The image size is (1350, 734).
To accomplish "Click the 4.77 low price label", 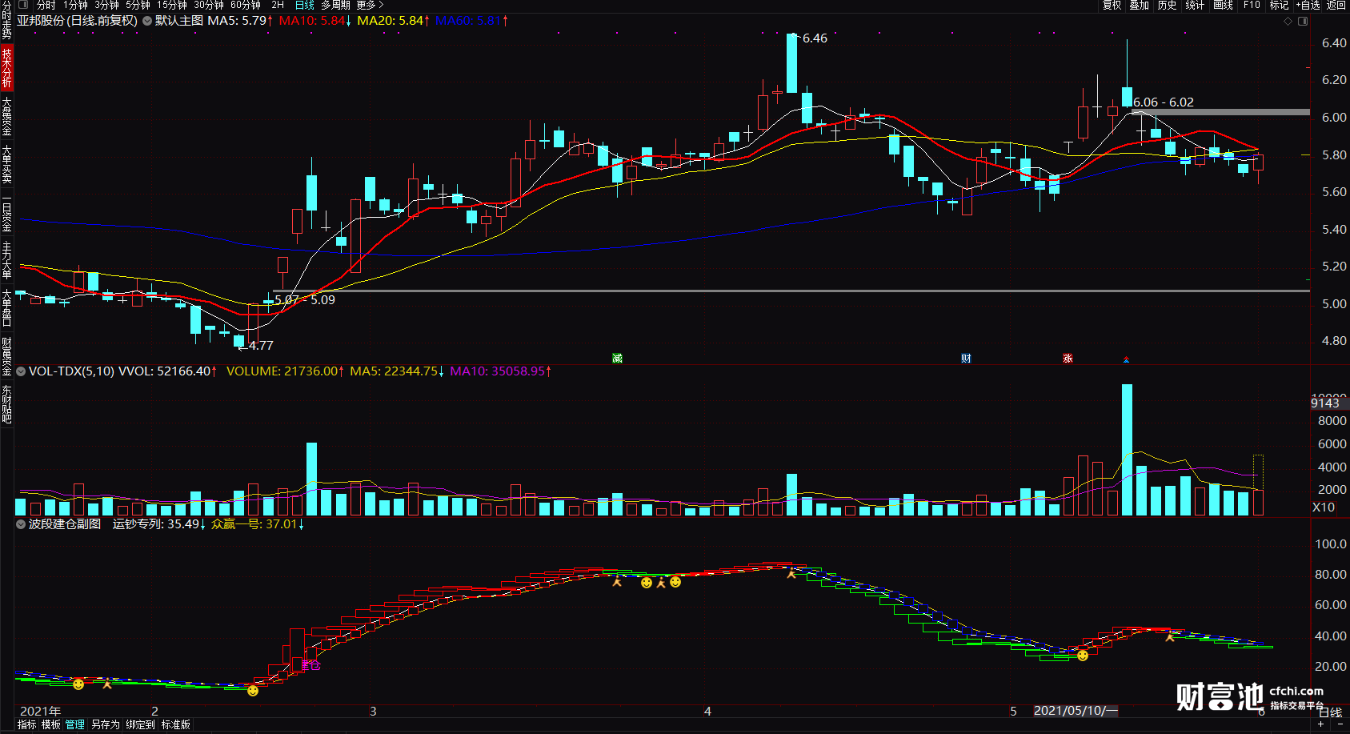I will coord(261,346).
